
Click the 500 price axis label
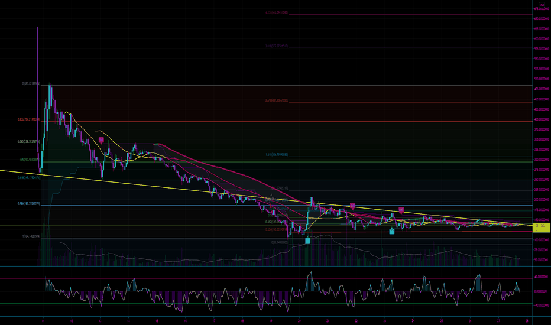point(542,79)
